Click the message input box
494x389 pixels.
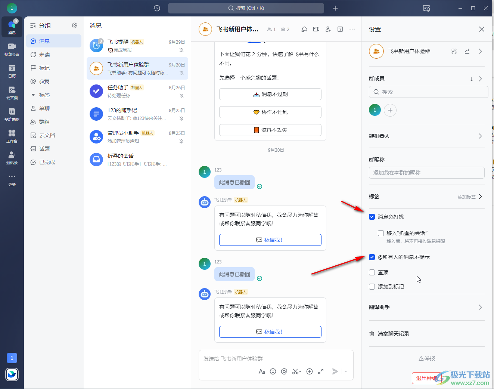click(x=276, y=359)
